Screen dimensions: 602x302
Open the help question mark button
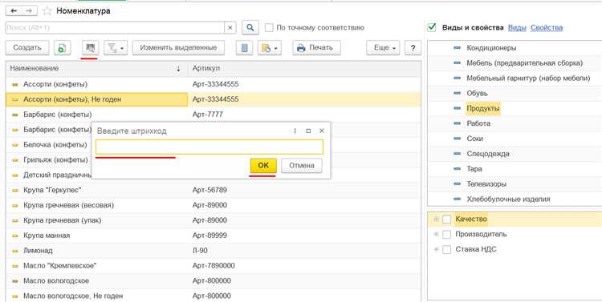(413, 48)
